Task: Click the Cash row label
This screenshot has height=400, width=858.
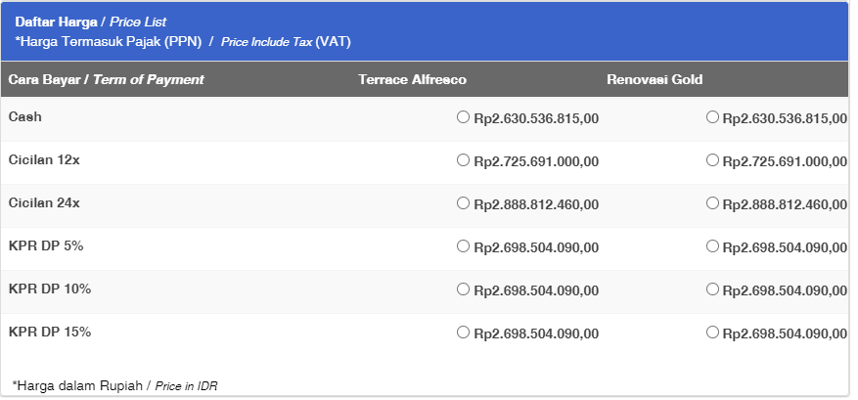Action: pos(25,117)
